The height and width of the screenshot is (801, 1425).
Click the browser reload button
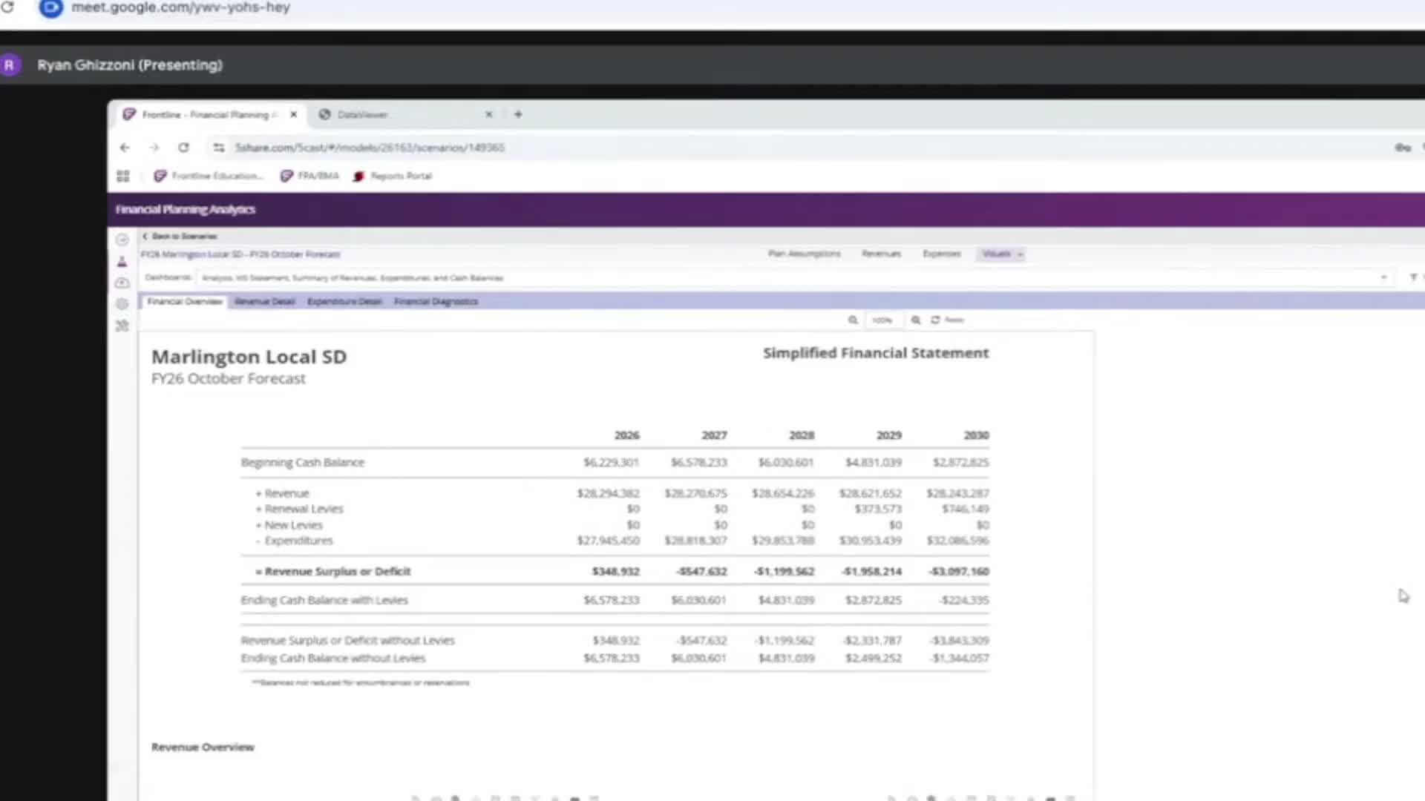pos(183,148)
